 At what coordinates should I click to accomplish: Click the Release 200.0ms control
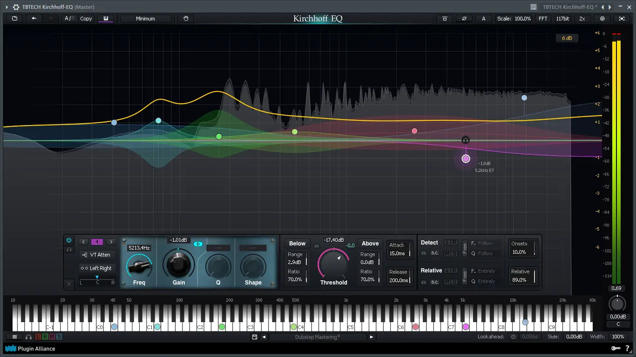400,276
